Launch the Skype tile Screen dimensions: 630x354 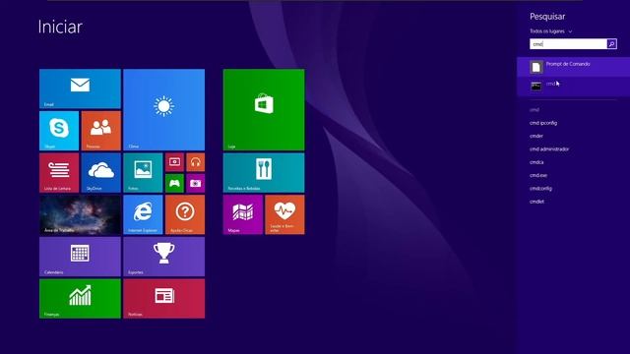pyautogui.click(x=59, y=131)
